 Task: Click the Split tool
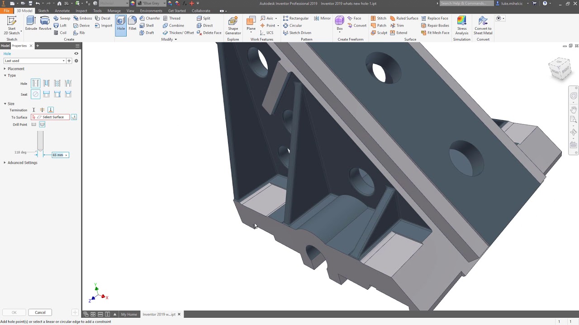[x=204, y=19]
